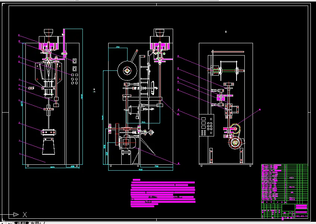This screenshot has height=224, width=316.
Task: Switch to the 模型 model tab
Action: [22, 223]
